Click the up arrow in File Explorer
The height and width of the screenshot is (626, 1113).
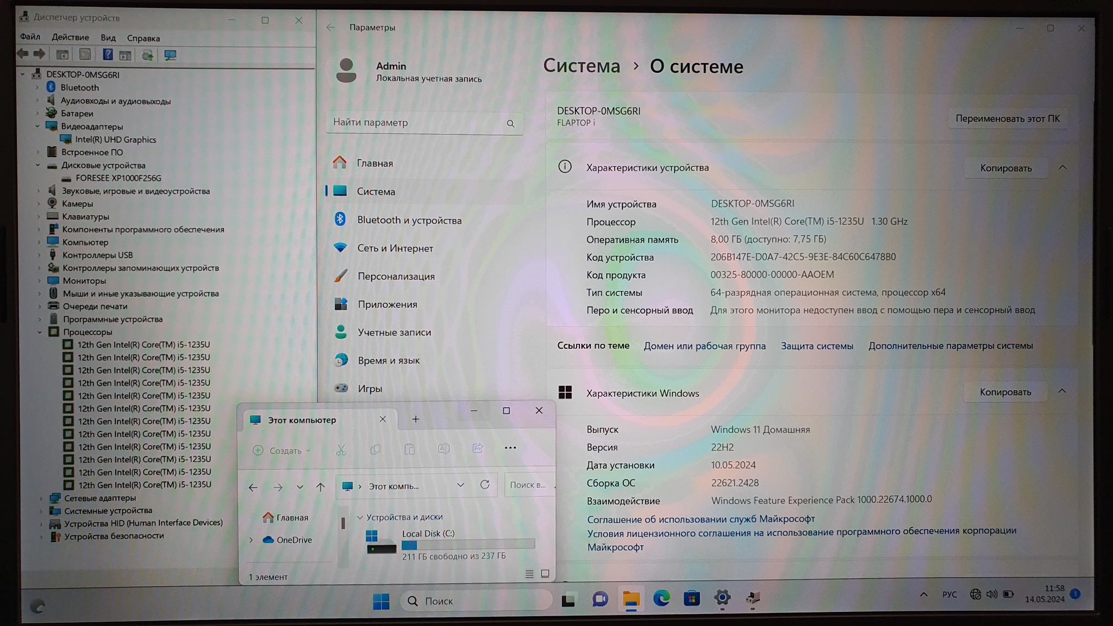click(x=321, y=487)
